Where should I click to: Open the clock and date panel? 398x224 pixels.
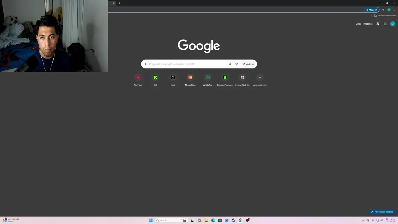[x=390, y=220]
